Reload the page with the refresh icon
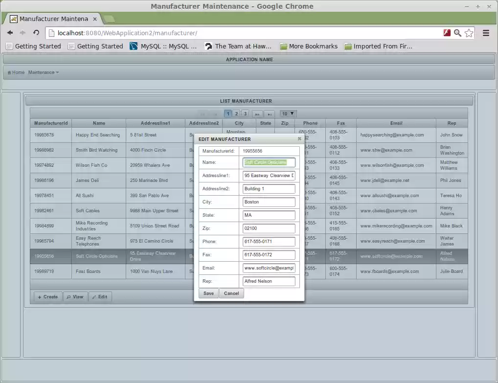Viewport: 498px width, 383px height. tap(36, 33)
